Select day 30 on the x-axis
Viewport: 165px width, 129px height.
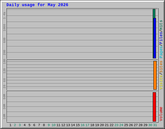pos(150,125)
